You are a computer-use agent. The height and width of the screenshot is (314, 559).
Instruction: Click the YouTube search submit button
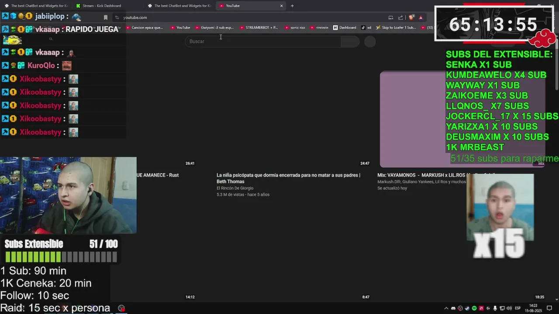[x=350, y=41]
